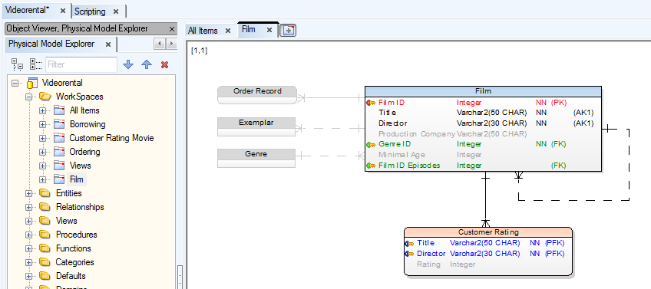Close the Physical Model Explorer tab
This screenshot has width=651, height=289.
tap(108, 44)
